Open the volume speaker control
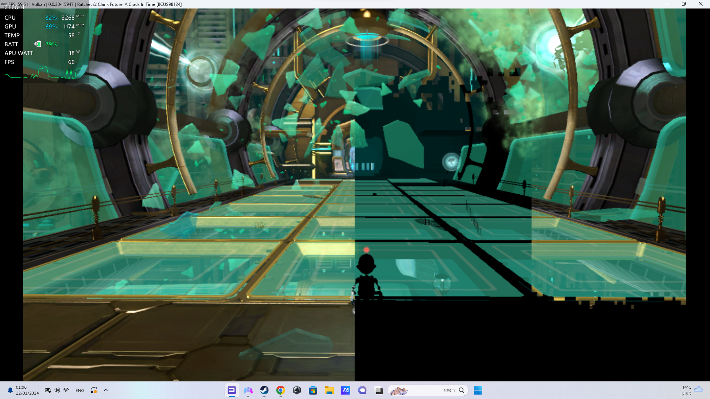 57,390
